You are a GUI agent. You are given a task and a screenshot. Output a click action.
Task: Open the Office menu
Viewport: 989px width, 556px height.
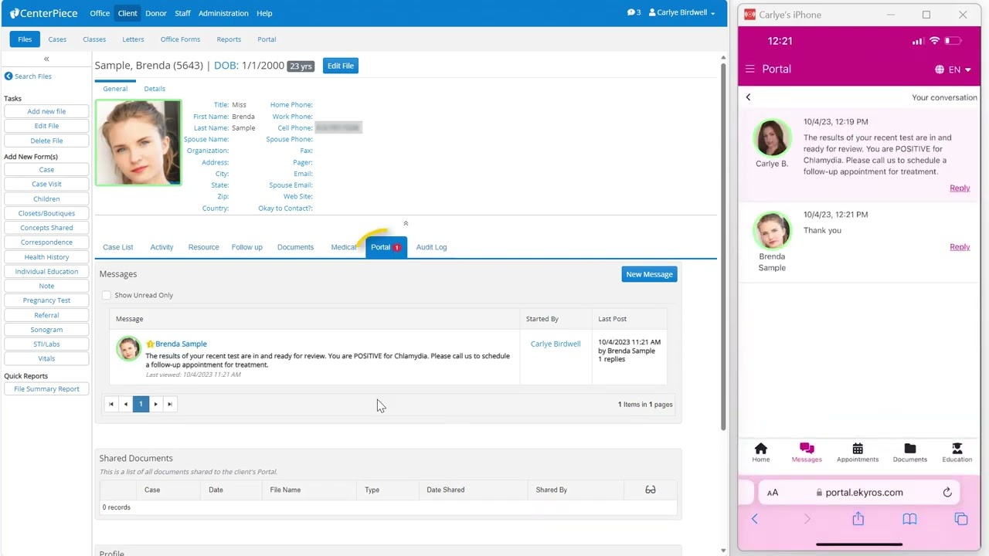(100, 13)
